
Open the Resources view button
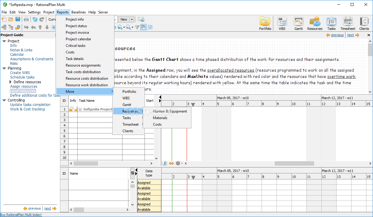click(315, 24)
